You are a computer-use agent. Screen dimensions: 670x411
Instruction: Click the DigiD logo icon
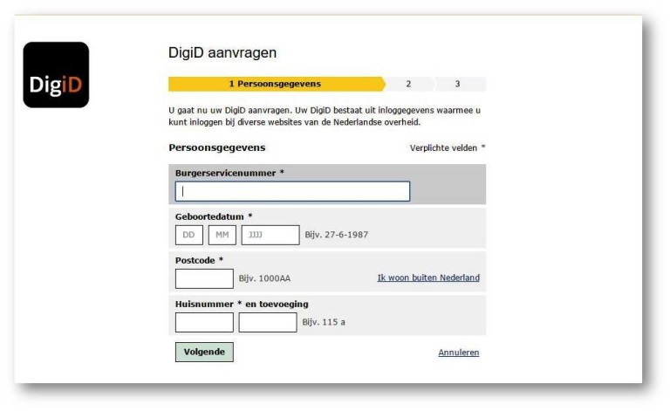click(x=56, y=75)
